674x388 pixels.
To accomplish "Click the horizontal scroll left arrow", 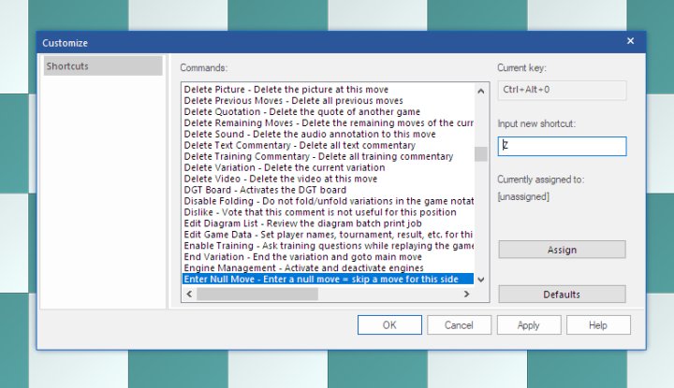I will pyautogui.click(x=189, y=294).
